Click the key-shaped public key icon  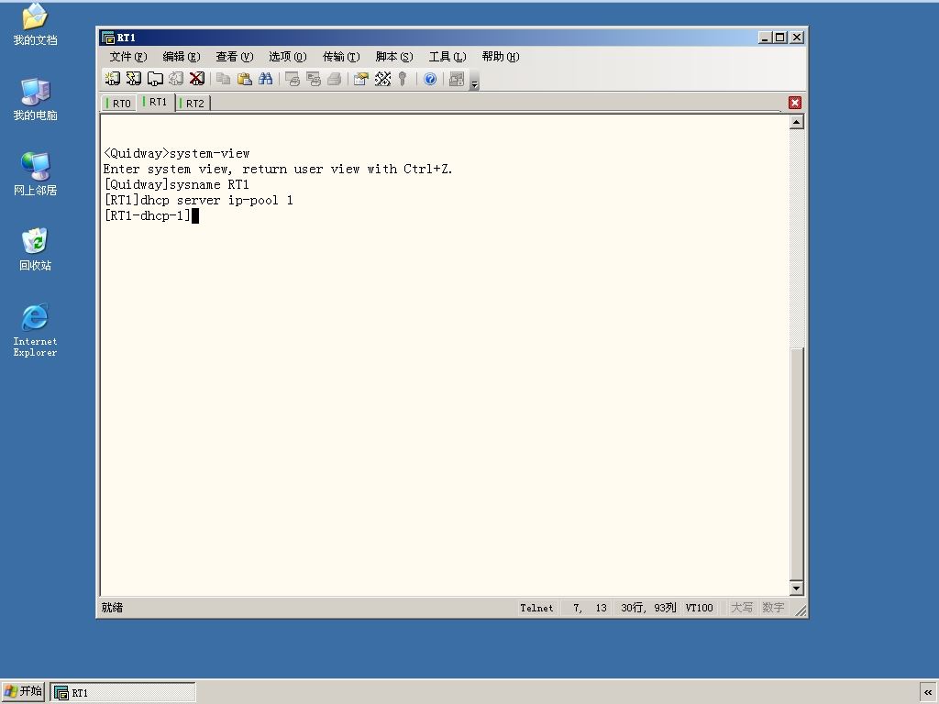tap(403, 79)
